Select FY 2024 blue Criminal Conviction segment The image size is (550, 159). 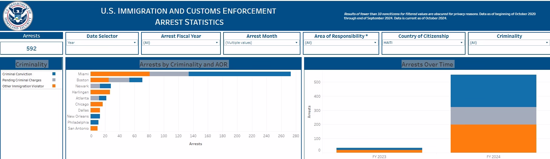493,91
